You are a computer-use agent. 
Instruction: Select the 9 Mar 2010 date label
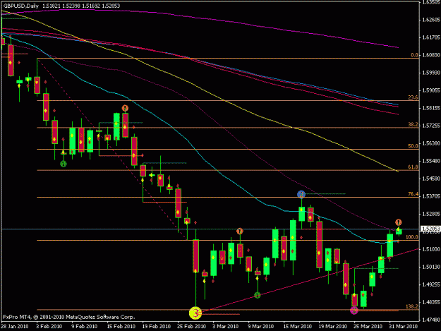pos(260,327)
